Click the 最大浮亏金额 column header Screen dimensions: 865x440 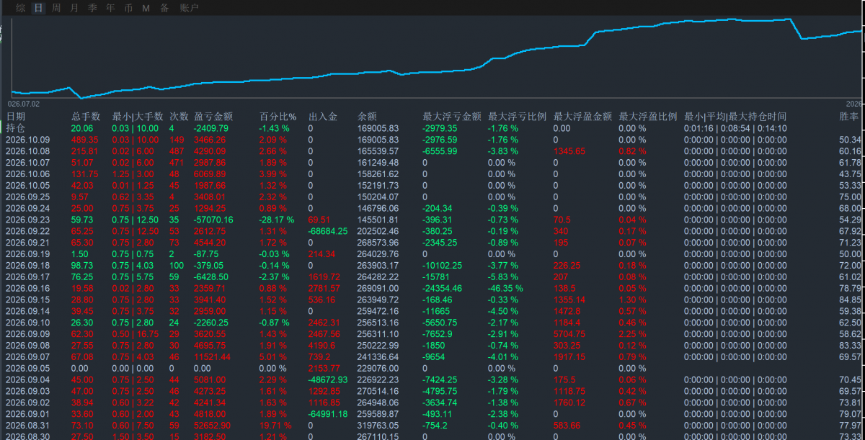click(x=451, y=116)
